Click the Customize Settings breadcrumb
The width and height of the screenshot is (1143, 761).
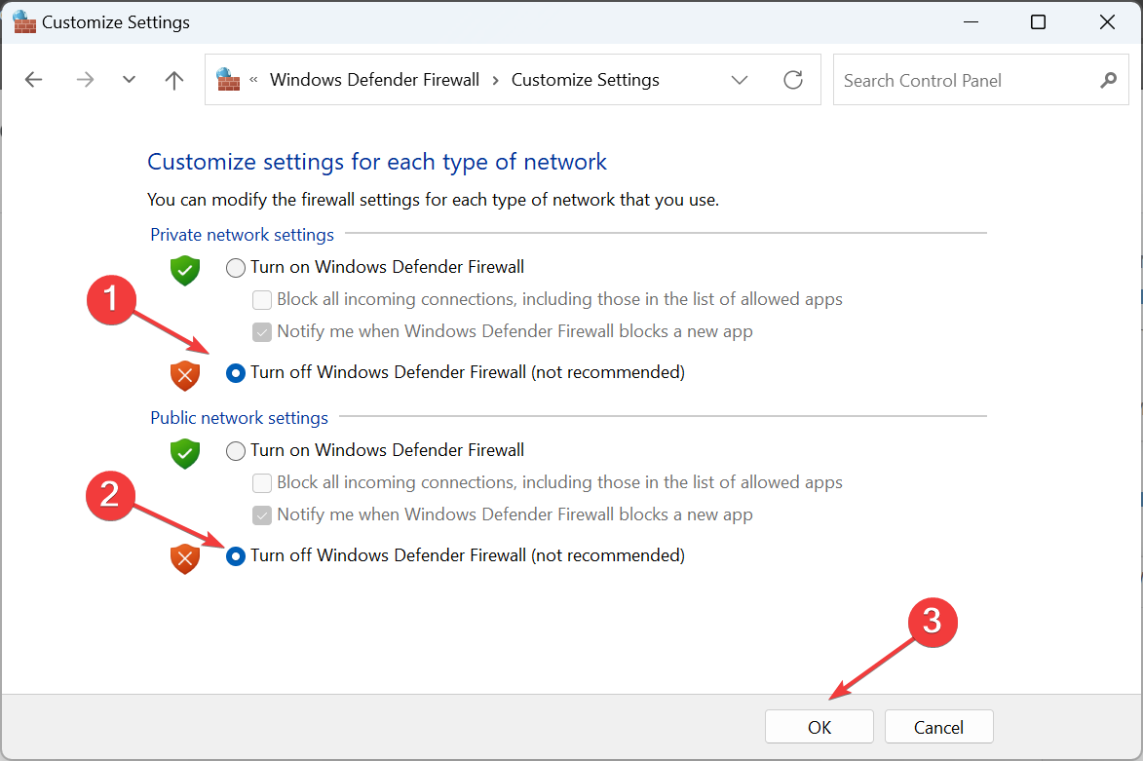[586, 80]
